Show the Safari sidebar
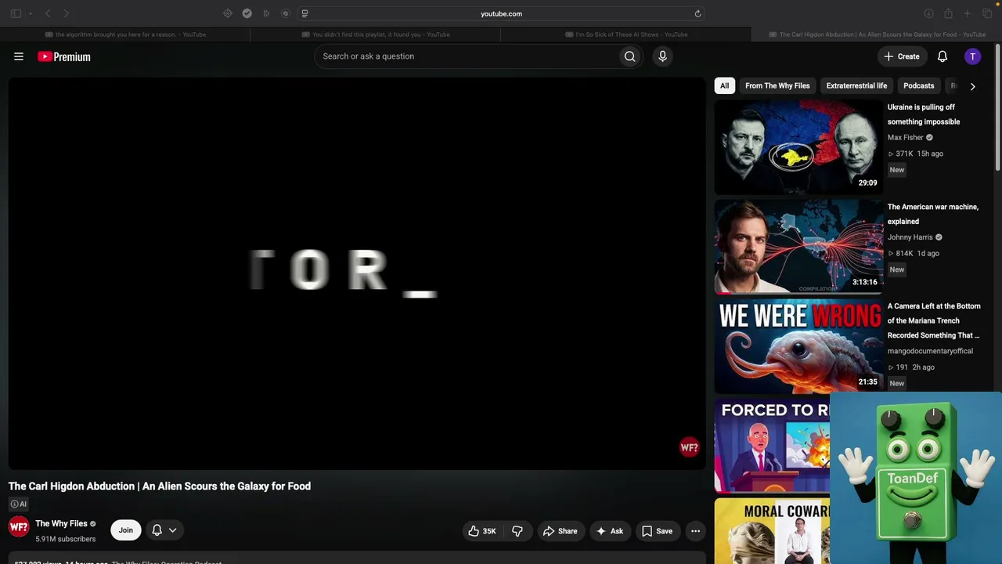 tap(16, 13)
